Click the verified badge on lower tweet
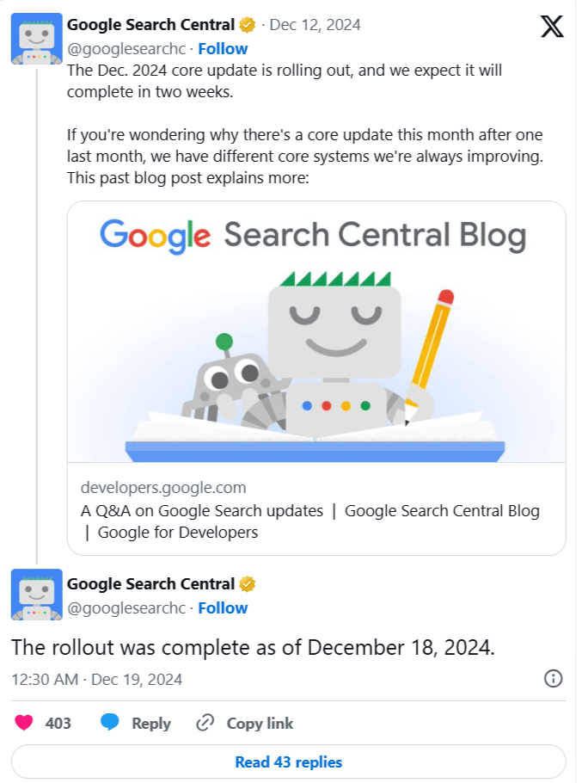The image size is (582, 783). 248,584
